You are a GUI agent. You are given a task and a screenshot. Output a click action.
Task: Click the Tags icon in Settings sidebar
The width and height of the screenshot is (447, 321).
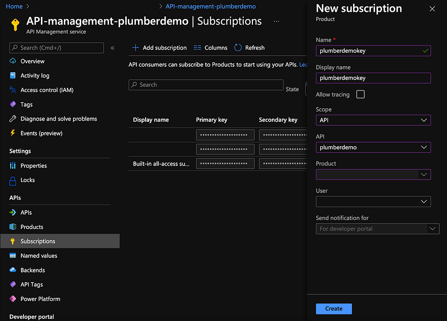tap(13, 104)
